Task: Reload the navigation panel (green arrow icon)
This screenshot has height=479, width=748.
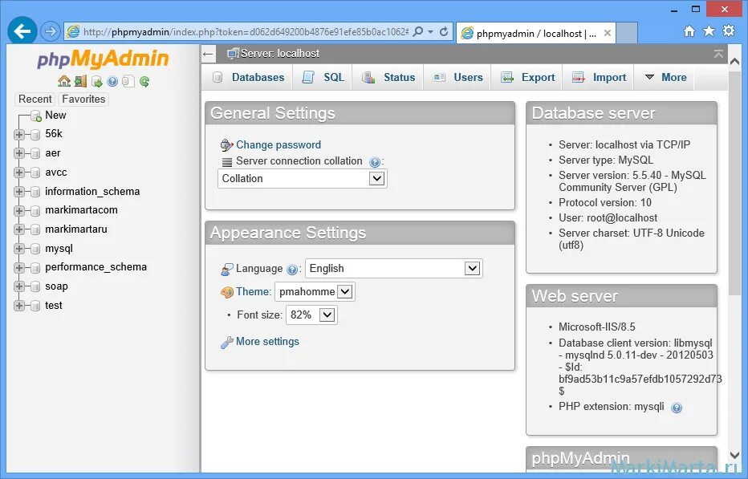Action: click(x=144, y=82)
